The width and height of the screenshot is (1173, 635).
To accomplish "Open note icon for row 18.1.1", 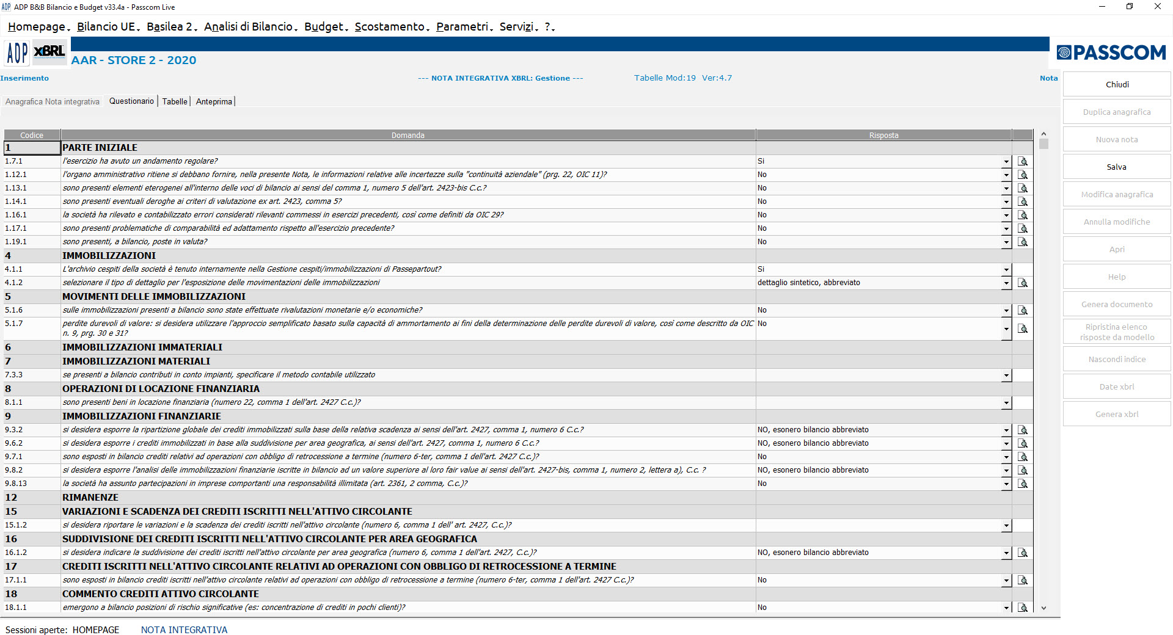I will (x=1023, y=608).
